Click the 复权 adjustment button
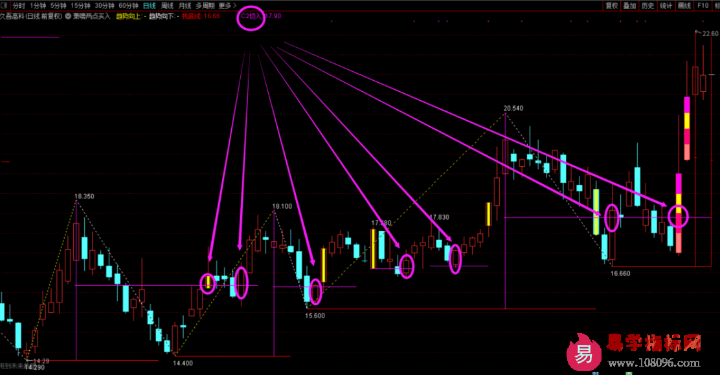The image size is (720, 375). pos(611,5)
